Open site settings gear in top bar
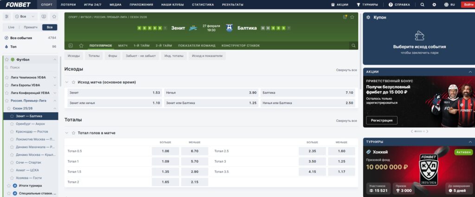Viewport: 475px width, 197px height. coord(434,5)
